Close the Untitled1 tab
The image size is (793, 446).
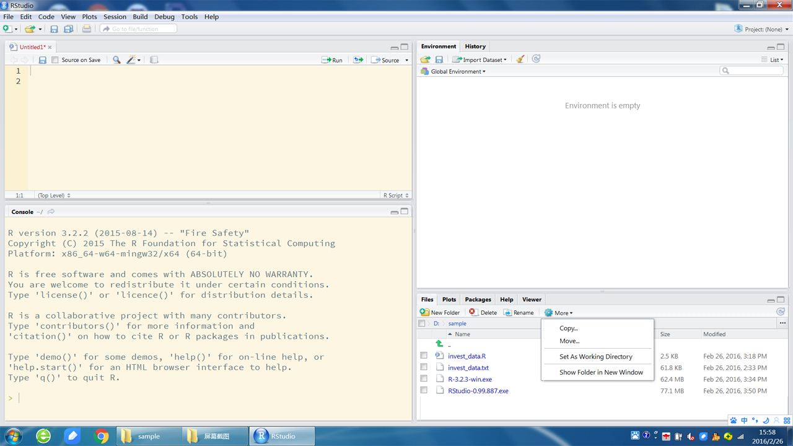[x=50, y=47]
